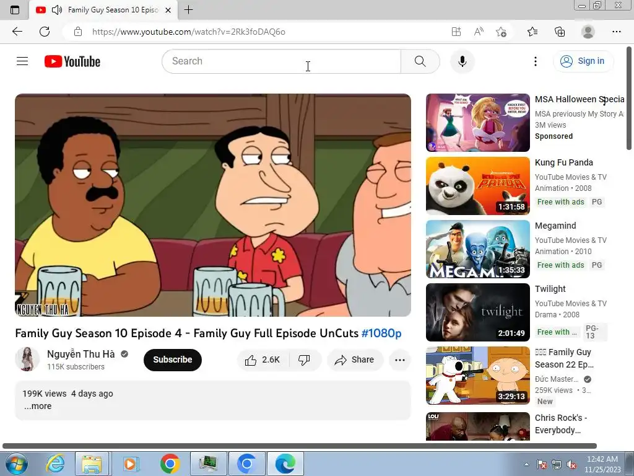Open the Megamind movie thumbnail
634x476 pixels.
pyautogui.click(x=478, y=249)
